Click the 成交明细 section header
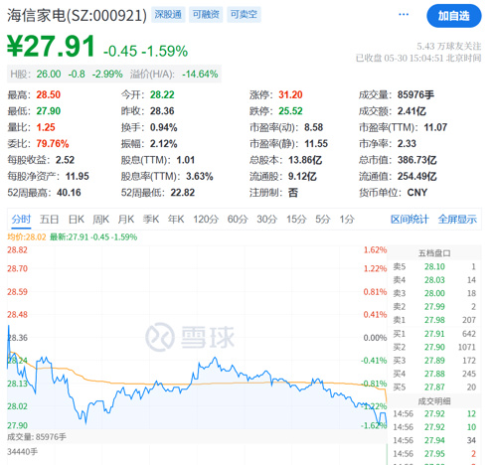497x465 pixels. point(434,401)
